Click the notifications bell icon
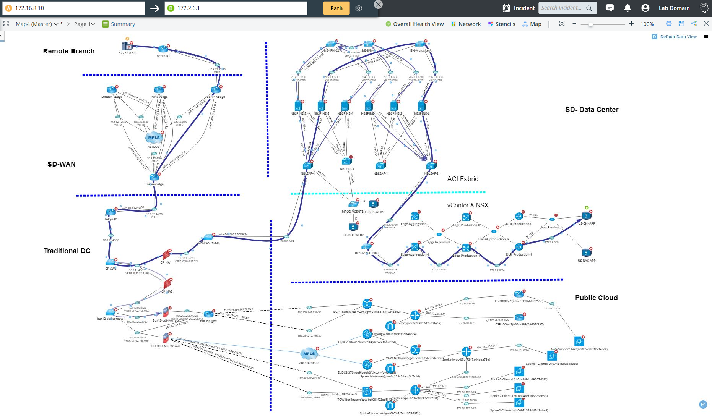712x416 pixels. 627,8
